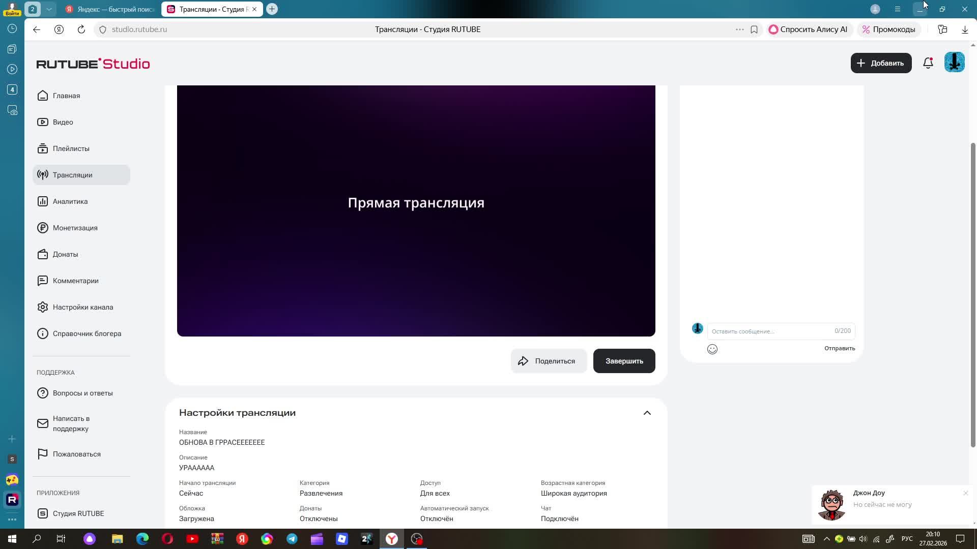Open the channel profile avatar
The image size is (977, 549).
[954, 62]
